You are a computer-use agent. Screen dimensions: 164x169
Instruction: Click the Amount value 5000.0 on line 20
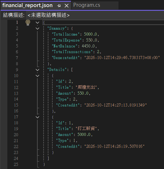[x=84, y=135]
